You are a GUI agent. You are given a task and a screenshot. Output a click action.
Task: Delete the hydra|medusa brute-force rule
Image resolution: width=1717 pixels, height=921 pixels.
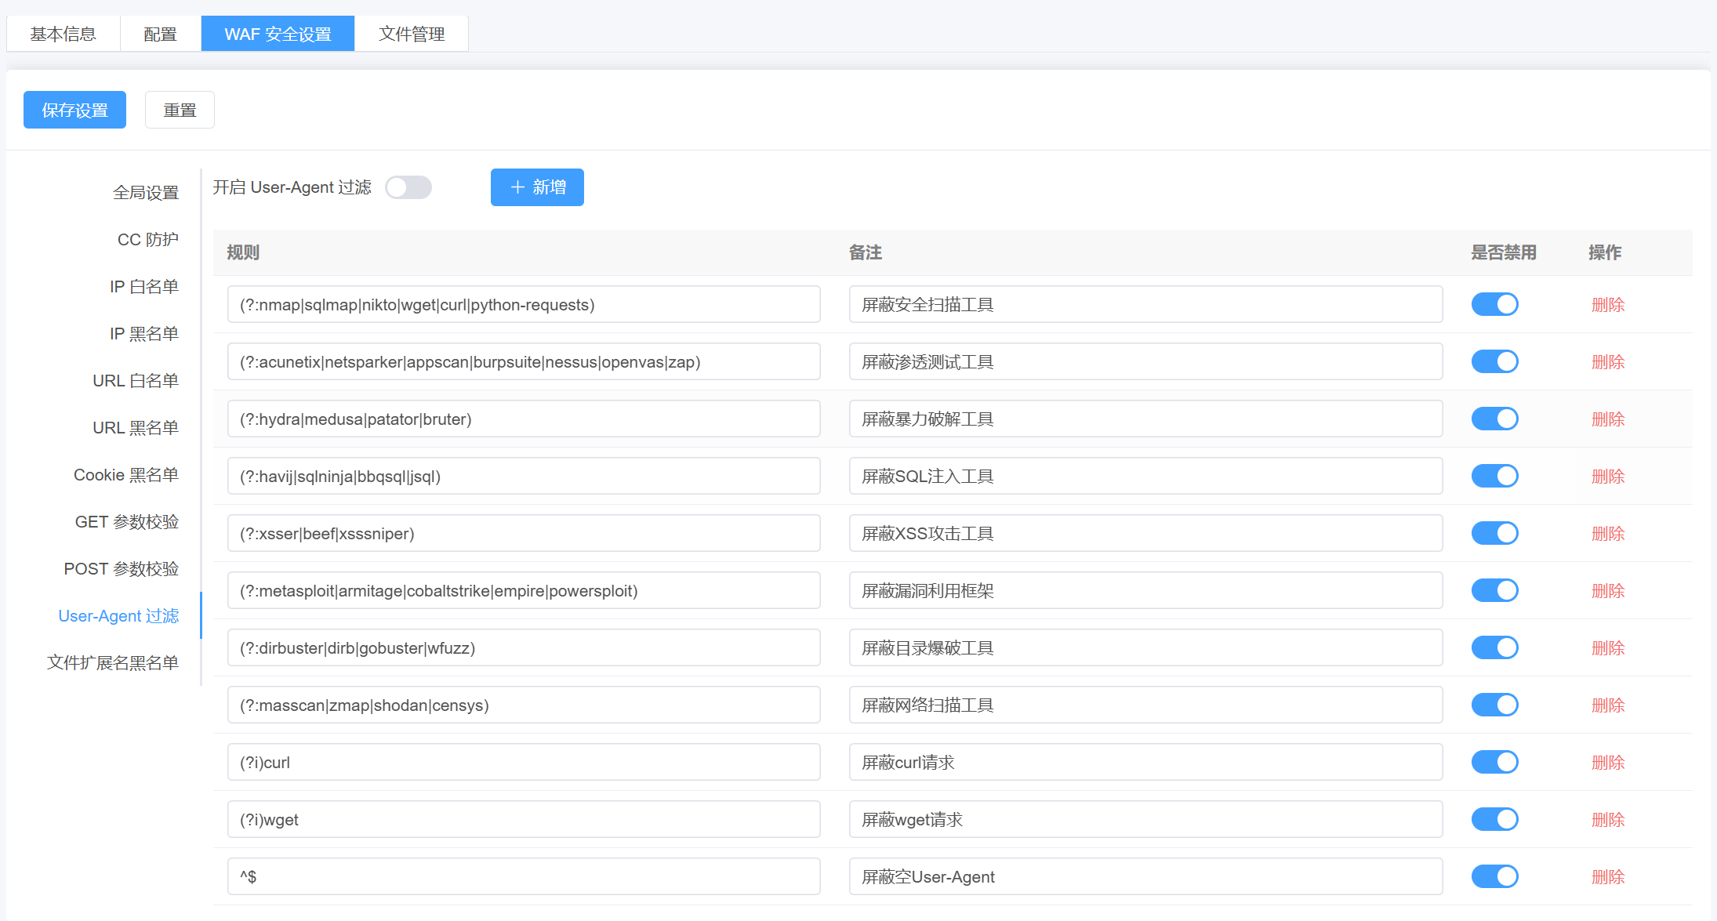coord(1608,419)
